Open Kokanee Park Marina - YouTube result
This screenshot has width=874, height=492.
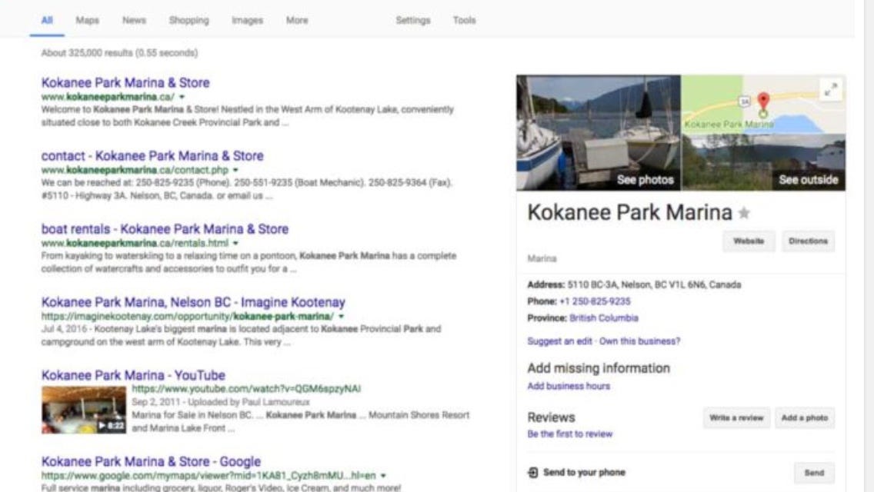(133, 375)
